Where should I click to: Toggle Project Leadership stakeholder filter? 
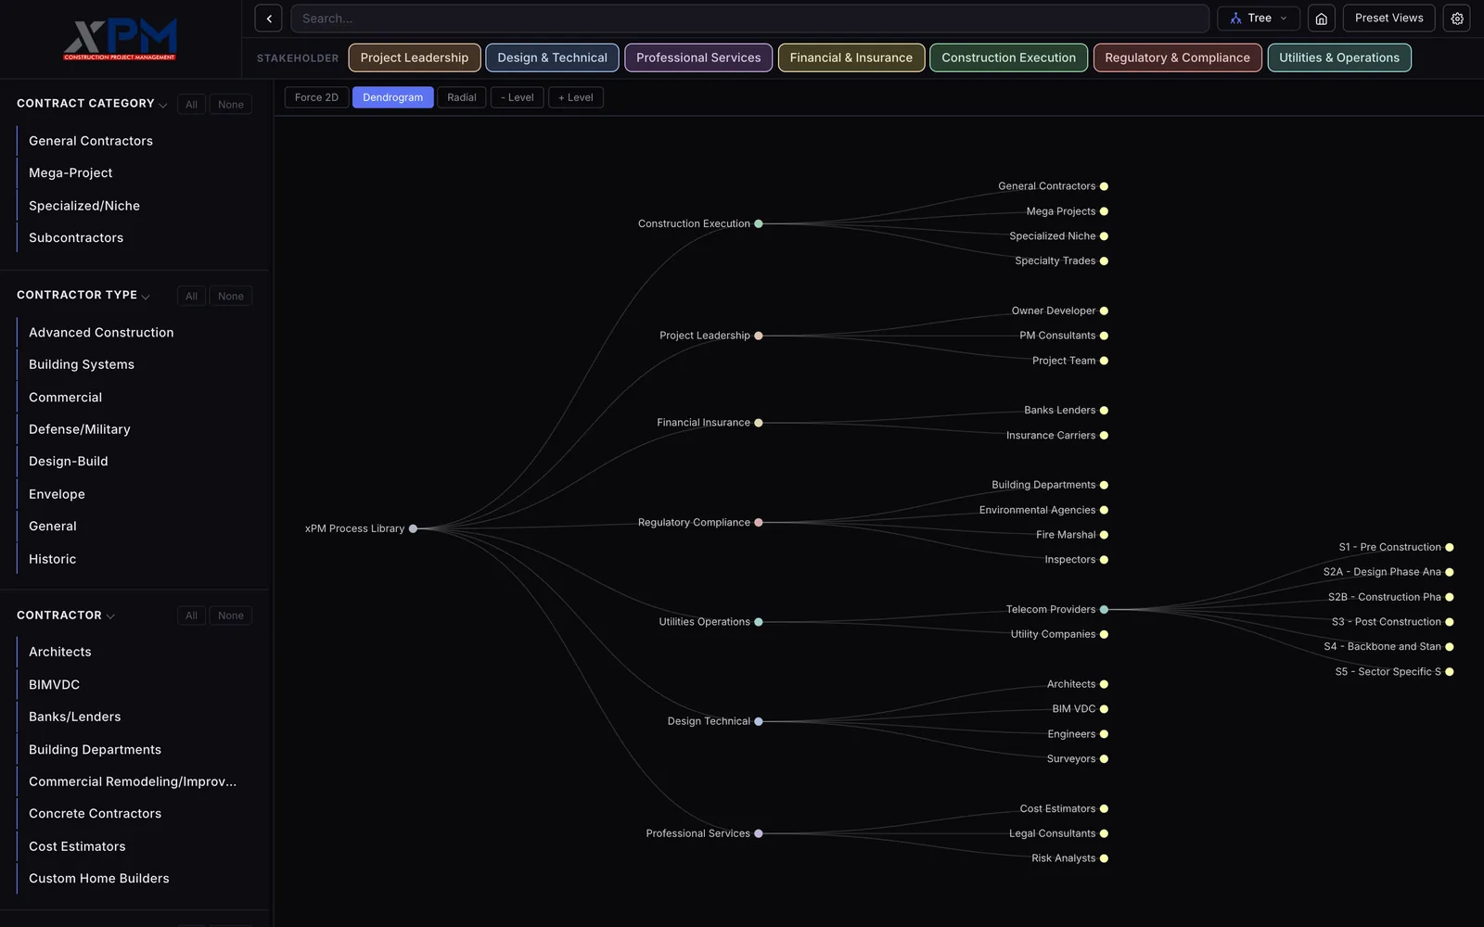pyautogui.click(x=415, y=57)
